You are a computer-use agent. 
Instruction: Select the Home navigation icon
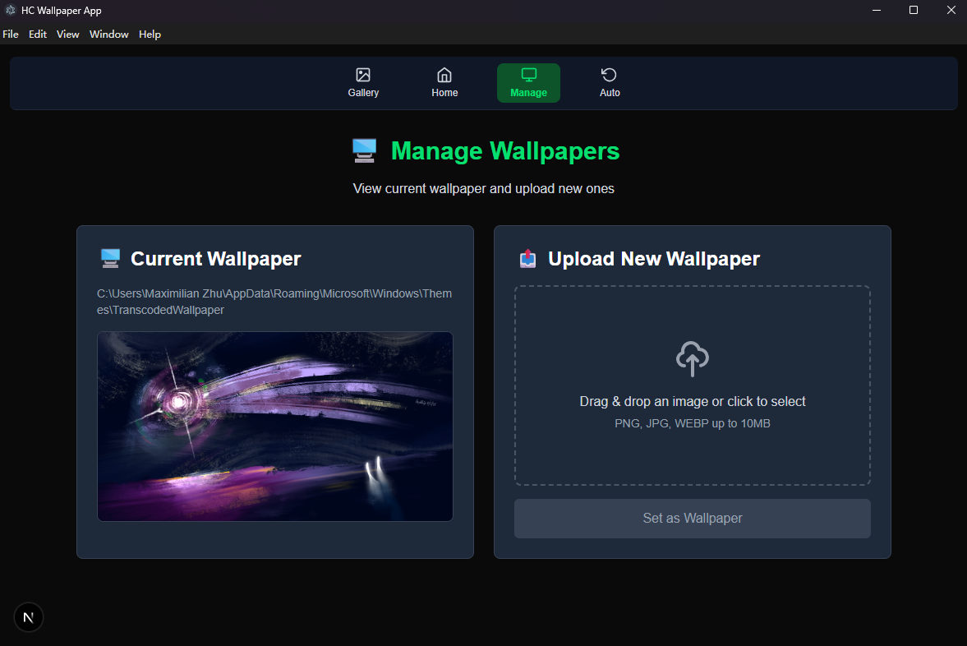(444, 74)
